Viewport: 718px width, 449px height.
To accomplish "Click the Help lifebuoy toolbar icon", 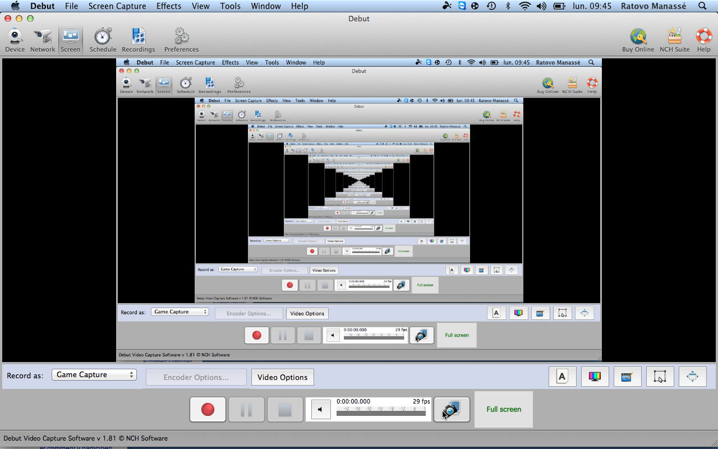I will [x=703, y=40].
